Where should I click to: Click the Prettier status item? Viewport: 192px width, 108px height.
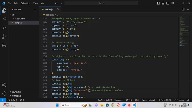[x=179, y=100]
